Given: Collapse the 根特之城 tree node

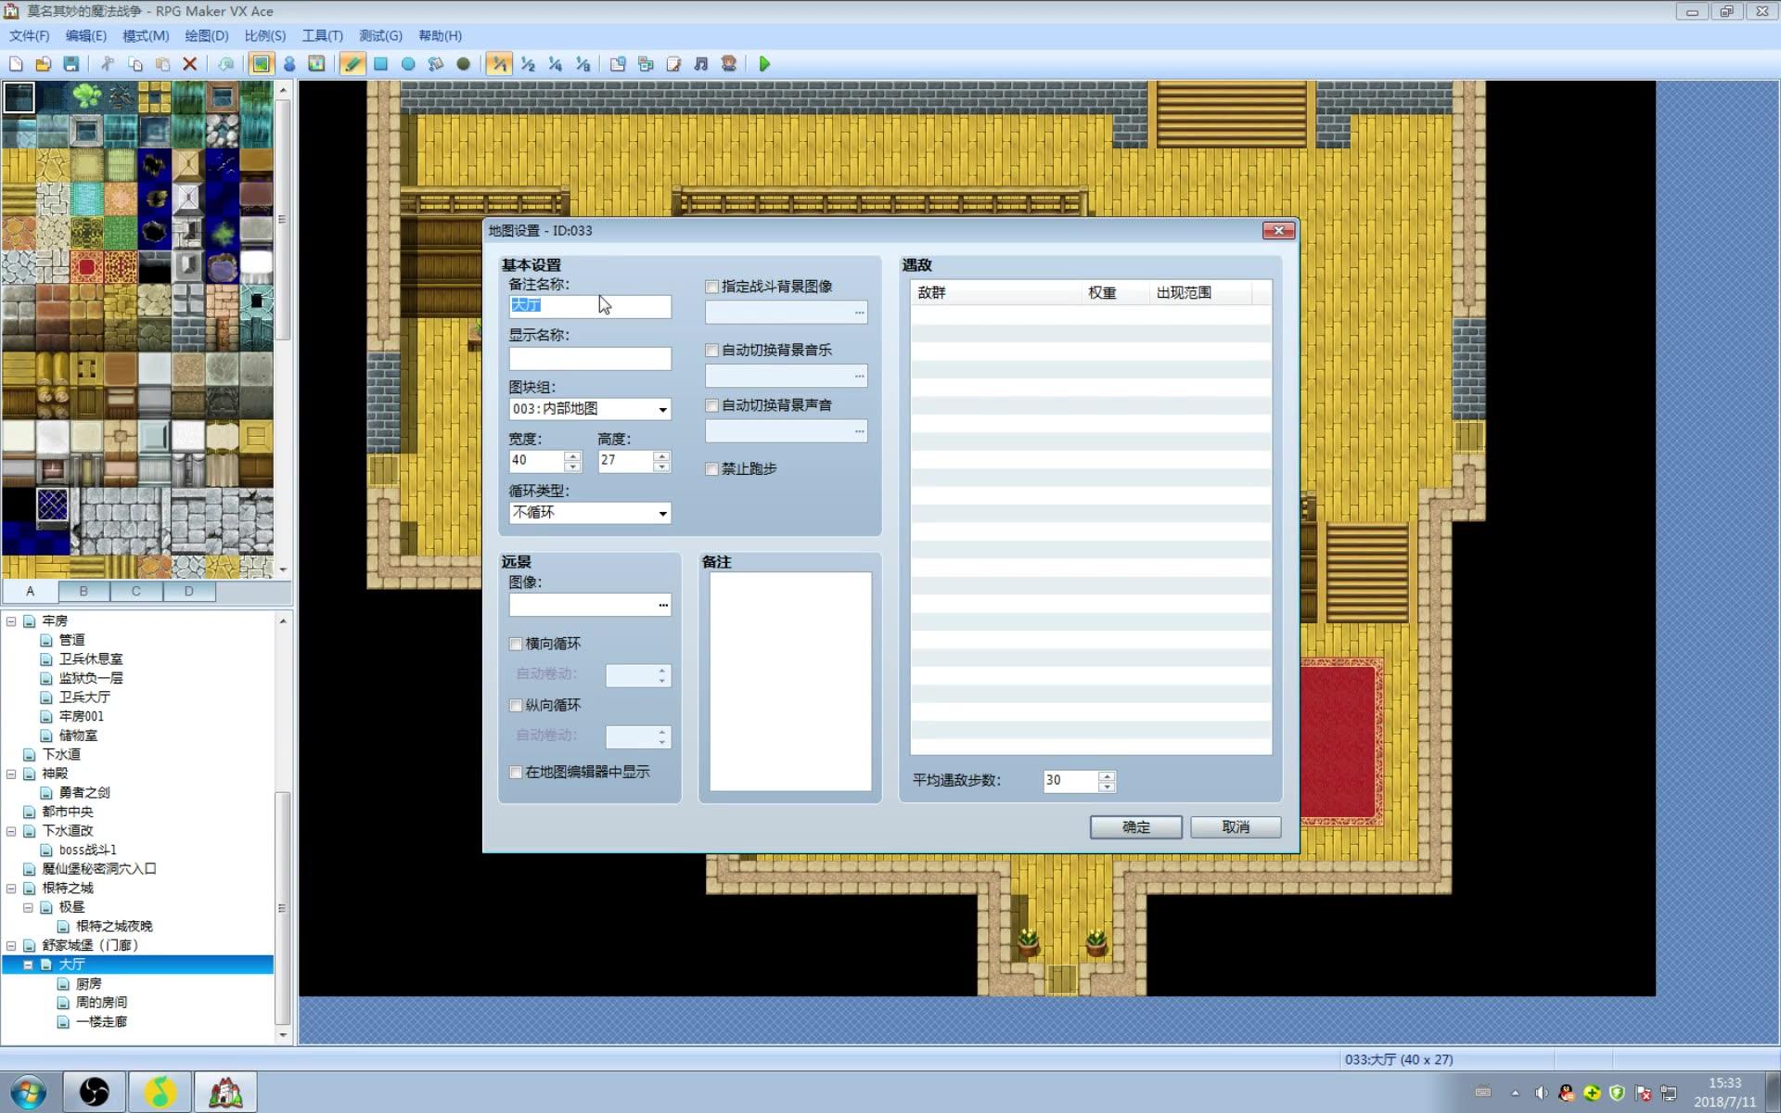Looking at the screenshot, I should click(11, 889).
